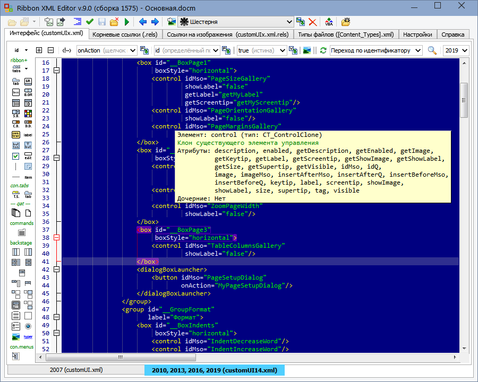Insert a tab element under ribbon+
Viewport: 478px width, 382px height.
pos(16,82)
